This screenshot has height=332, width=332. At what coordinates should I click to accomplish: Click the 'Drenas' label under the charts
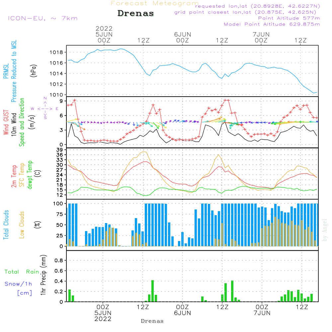tap(152, 321)
